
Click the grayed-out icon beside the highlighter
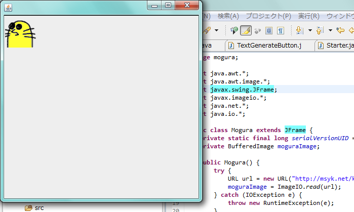point(257,31)
